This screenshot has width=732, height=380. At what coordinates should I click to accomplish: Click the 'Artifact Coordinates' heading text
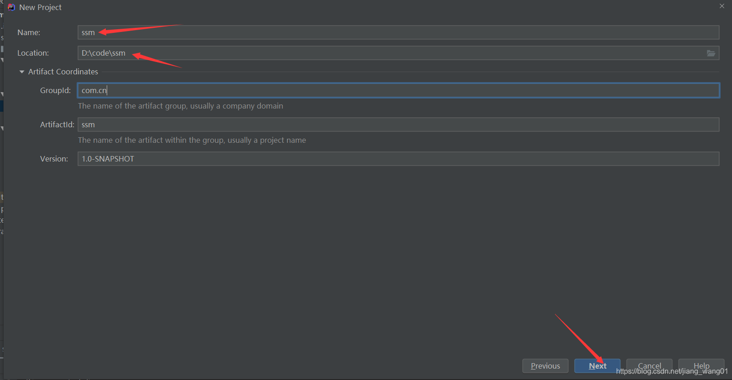click(x=63, y=72)
